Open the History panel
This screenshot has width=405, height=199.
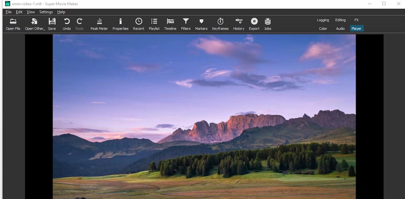click(239, 24)
